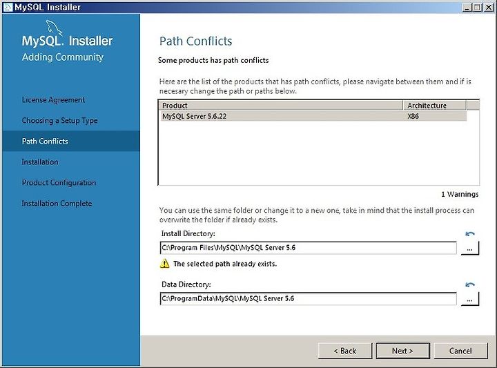Select the Path Conflicts step in the sidebar
Screen dimensions: 497x368
(x=71, y=141)
